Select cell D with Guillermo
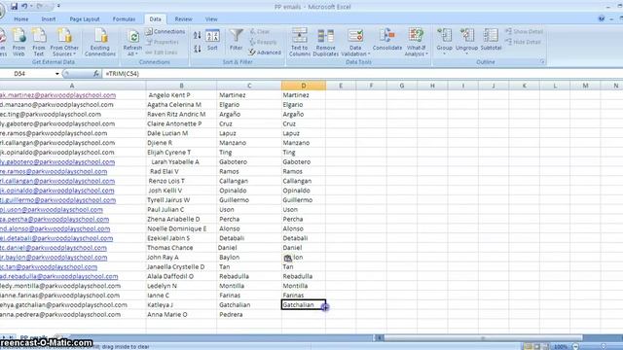This screenshot has height=350, width=623. click(x=303, y=200)
